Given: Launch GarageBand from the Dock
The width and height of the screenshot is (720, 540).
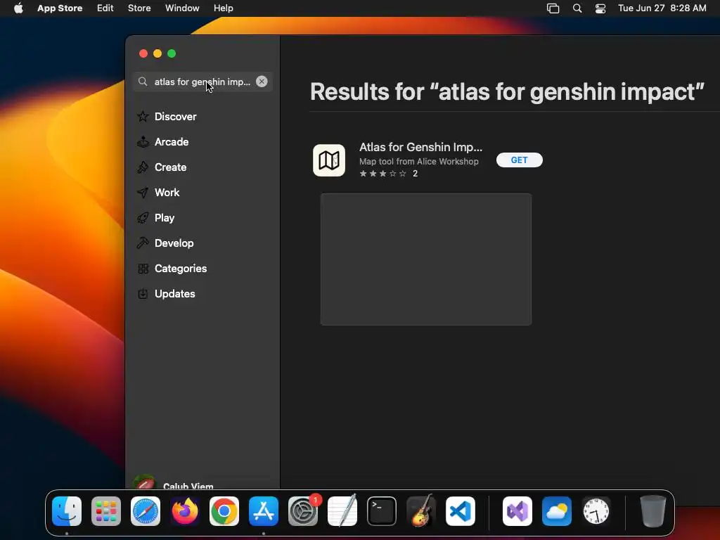Looking at the screenshot, I should click(421, 510).
